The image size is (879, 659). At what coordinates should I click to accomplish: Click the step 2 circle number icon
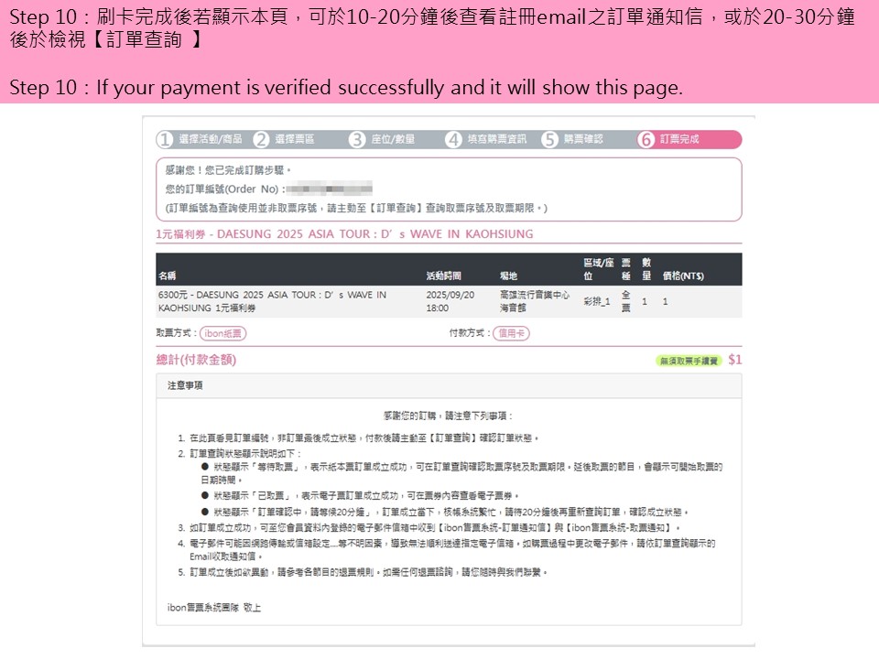click(261, 139)
